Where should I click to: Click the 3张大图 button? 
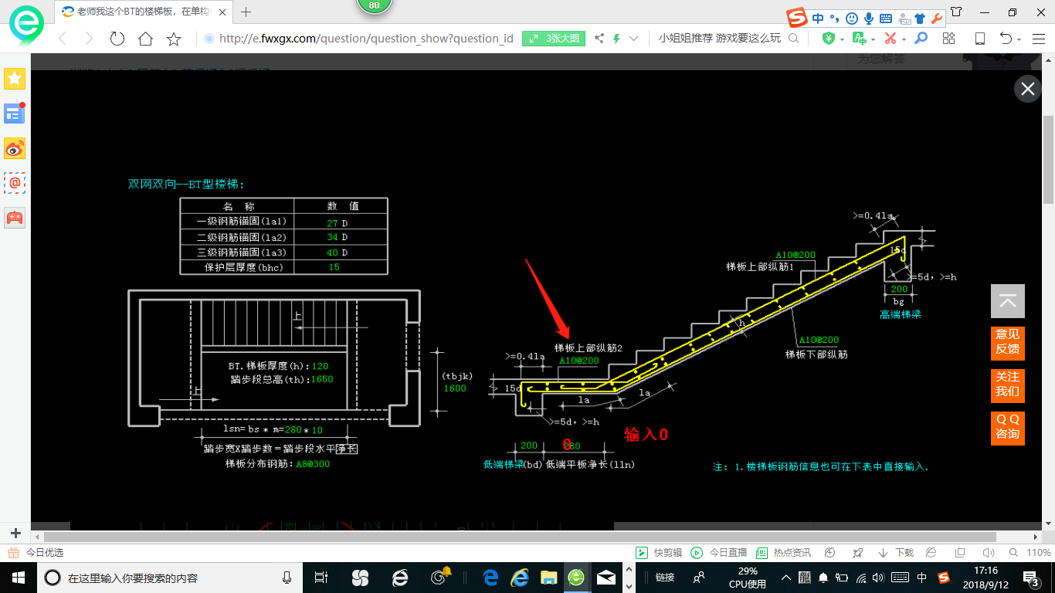pos(554,39)
